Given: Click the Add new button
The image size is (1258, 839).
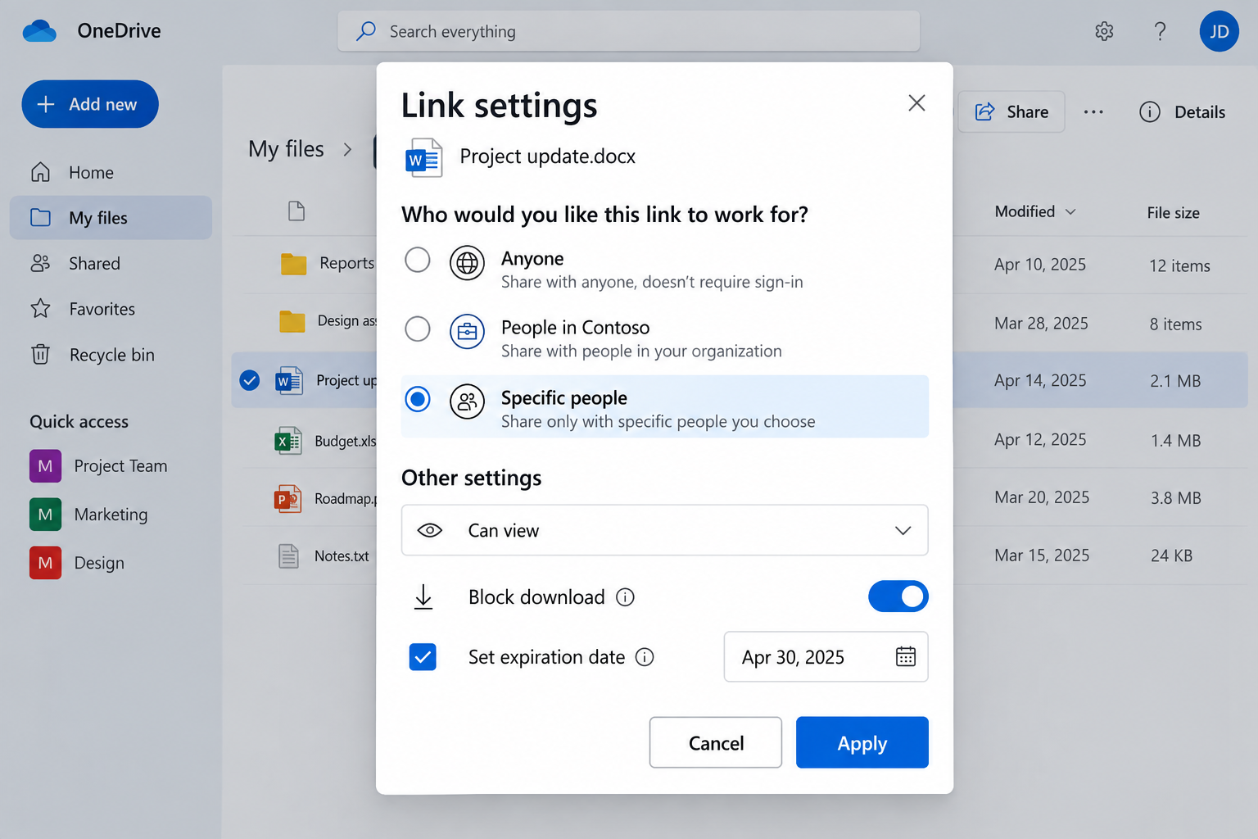Looking at the screenshot, I should [90, 104].
